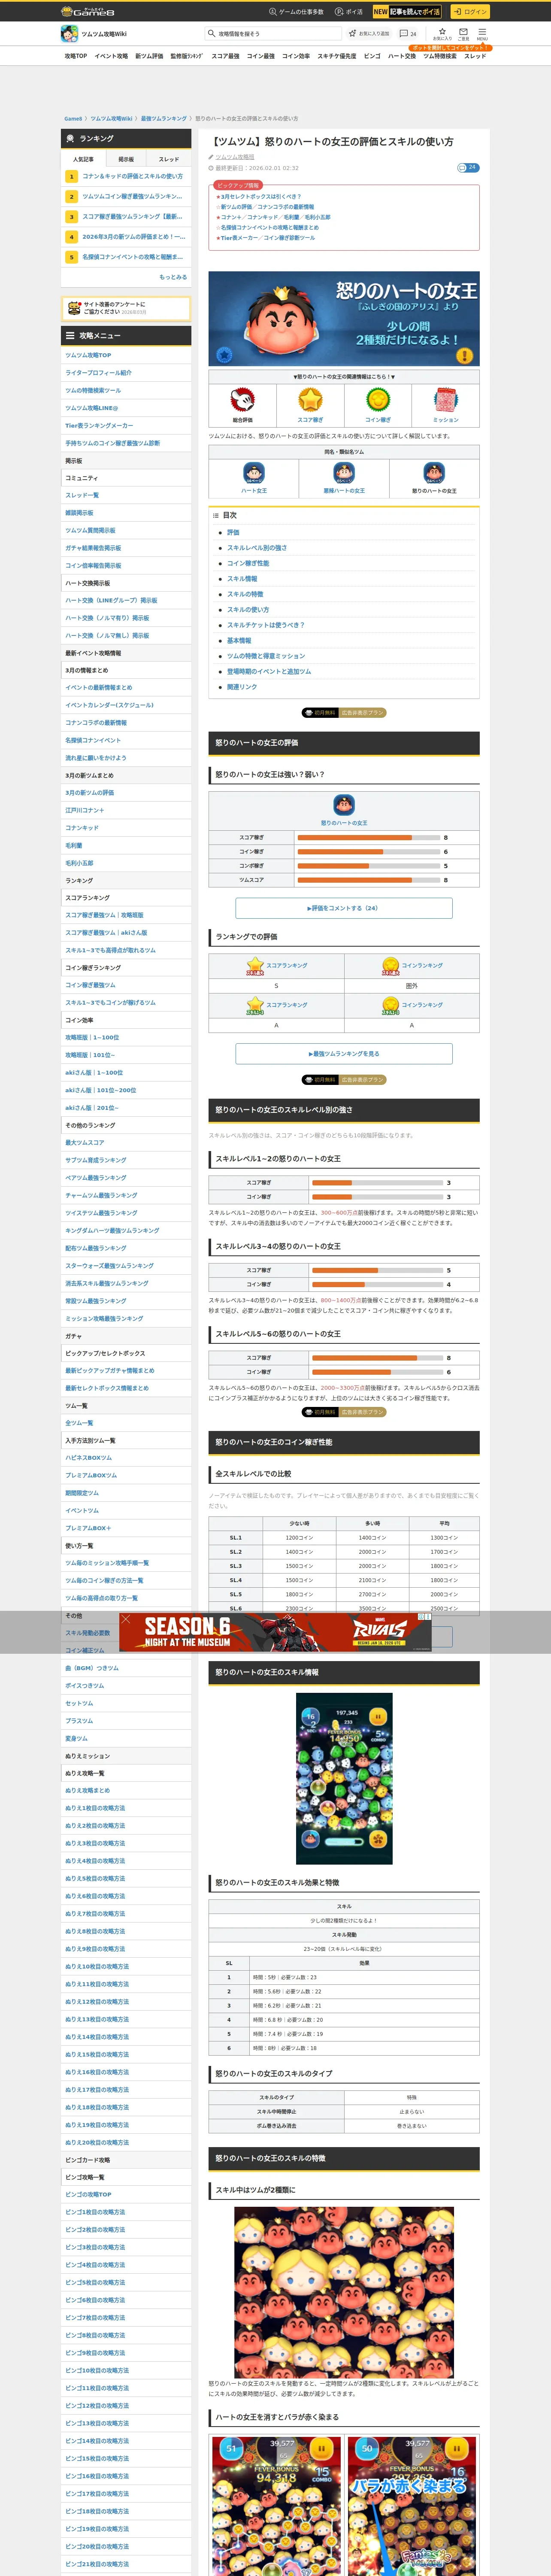The image size is (551, 2576).
Task: Open sidebar link ガチャ結果報告掲示板
Action: (x=93, y=548)
